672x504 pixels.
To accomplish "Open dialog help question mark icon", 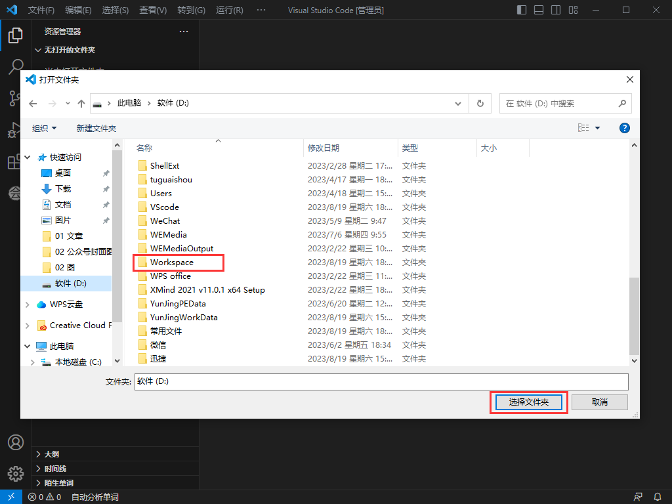I will coord(625,128).
